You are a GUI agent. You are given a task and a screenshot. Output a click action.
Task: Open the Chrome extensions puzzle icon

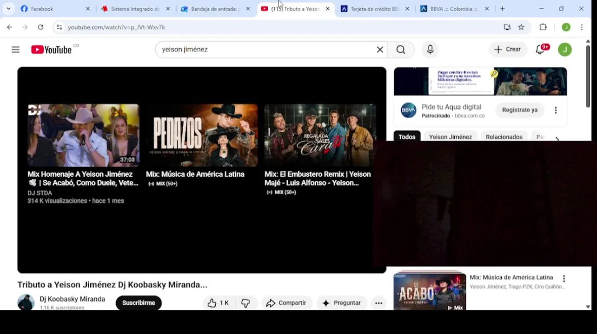pyautogui.click(x=543, y=27)
